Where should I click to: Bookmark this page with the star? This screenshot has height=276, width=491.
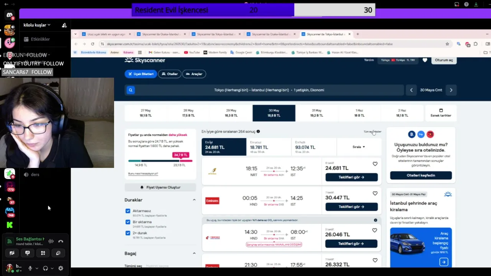(x=447, y=44)
